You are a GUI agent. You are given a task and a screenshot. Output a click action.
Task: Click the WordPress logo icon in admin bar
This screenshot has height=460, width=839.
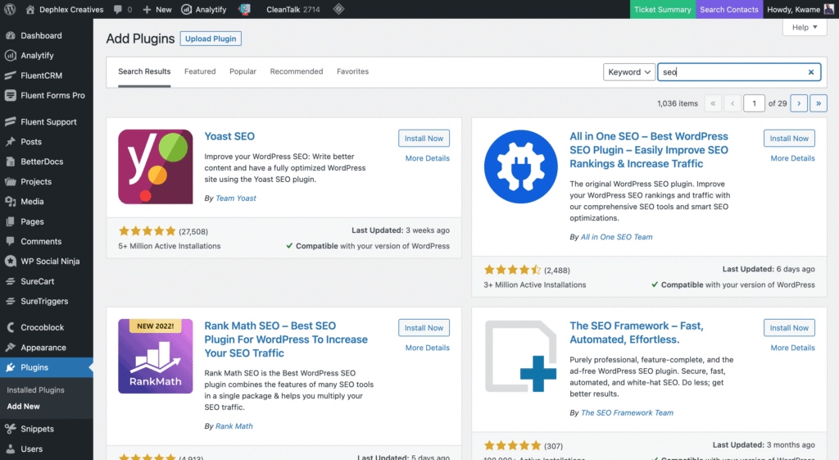[x=10, y=10]
